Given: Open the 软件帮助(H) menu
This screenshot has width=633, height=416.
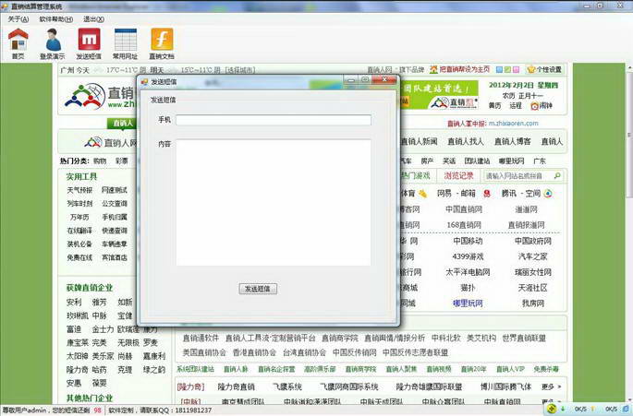Looking at the screenshot, I should (x=56, y=19).
